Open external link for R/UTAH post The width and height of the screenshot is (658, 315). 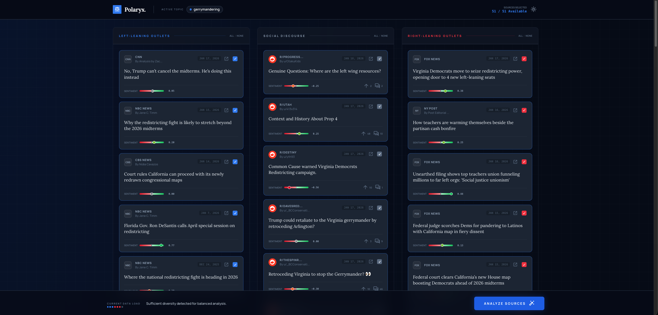(371, 107)
